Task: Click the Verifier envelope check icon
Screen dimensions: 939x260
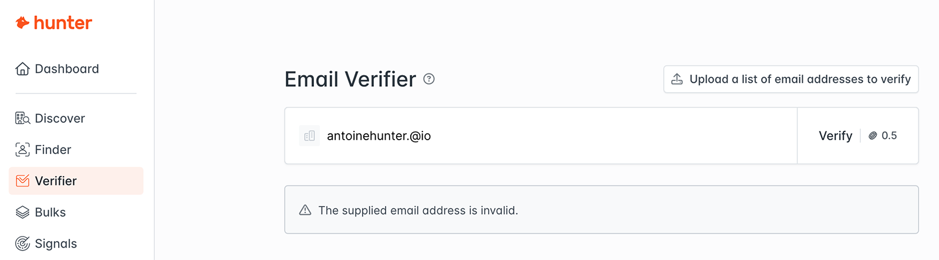Action: [x=22, y=181]
